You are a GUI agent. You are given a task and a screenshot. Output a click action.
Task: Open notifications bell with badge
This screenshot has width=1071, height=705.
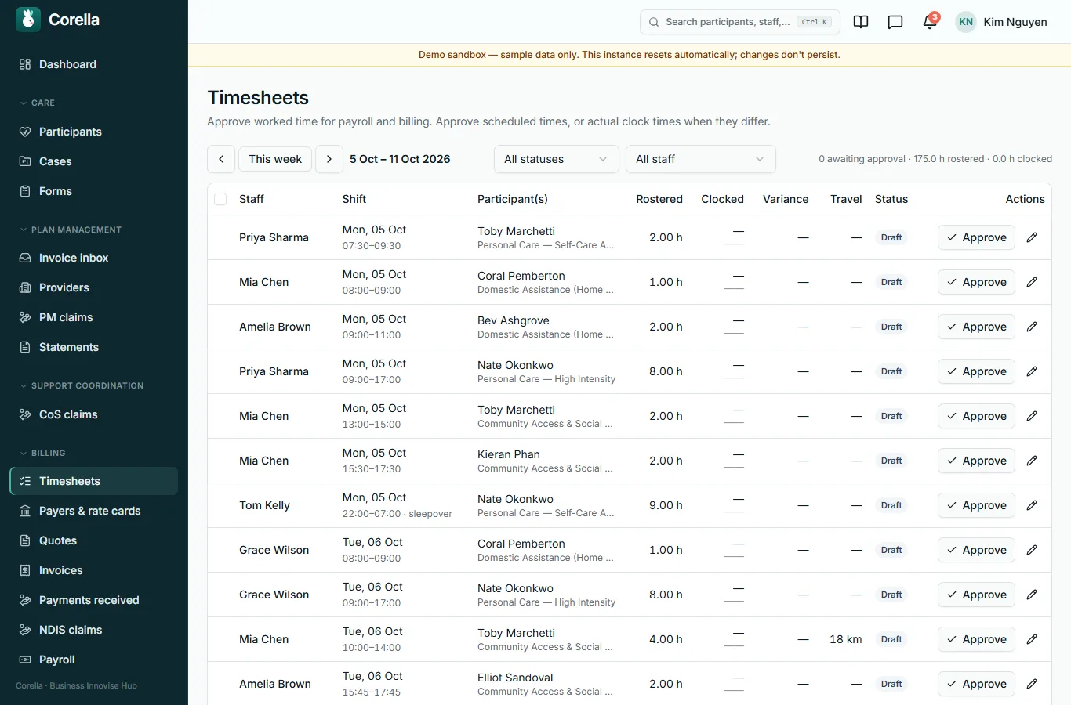[x=930, y=22]
